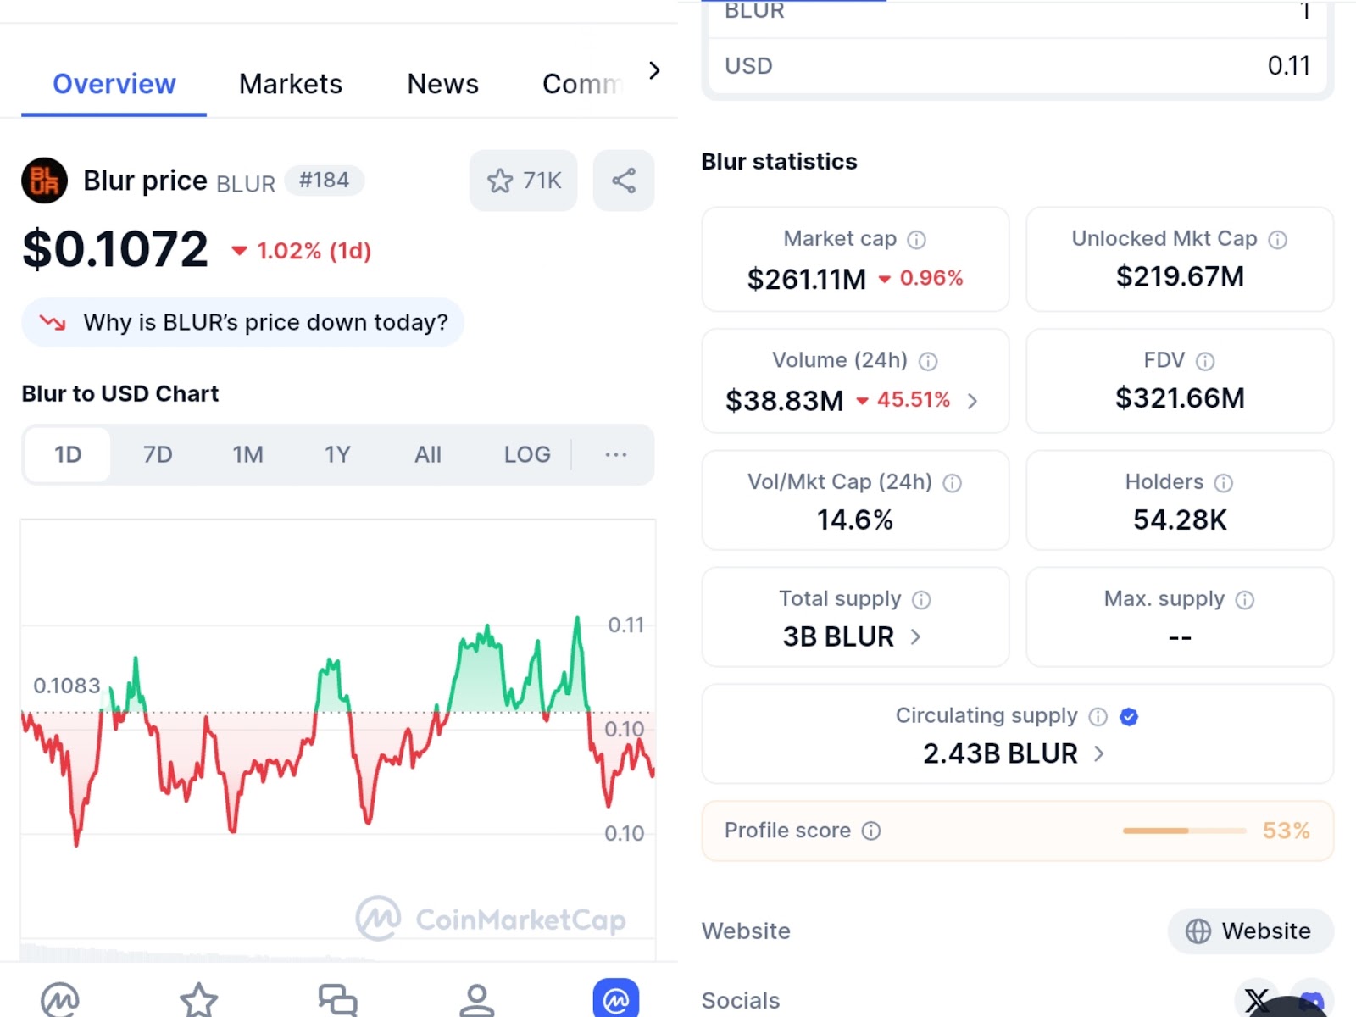Expand the Total supply 3B BLUR chevron

[x=915, y=636]
